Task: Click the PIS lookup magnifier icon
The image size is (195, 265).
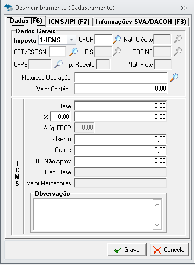Action: point(117,52)
